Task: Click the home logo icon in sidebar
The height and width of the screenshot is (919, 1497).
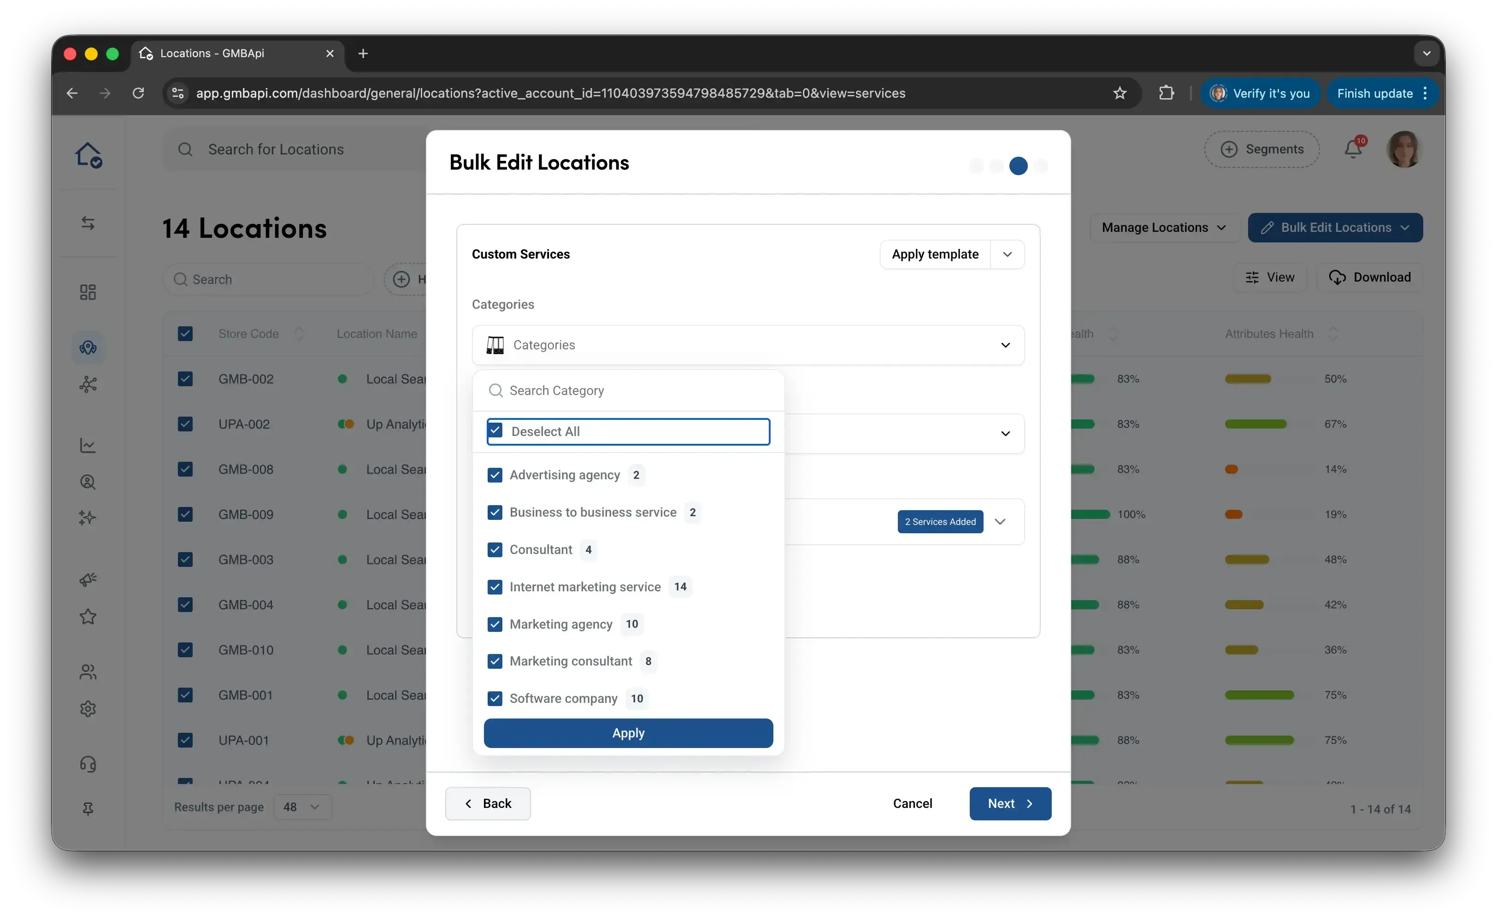Action: pyautogui.click(x=88, y=154)
